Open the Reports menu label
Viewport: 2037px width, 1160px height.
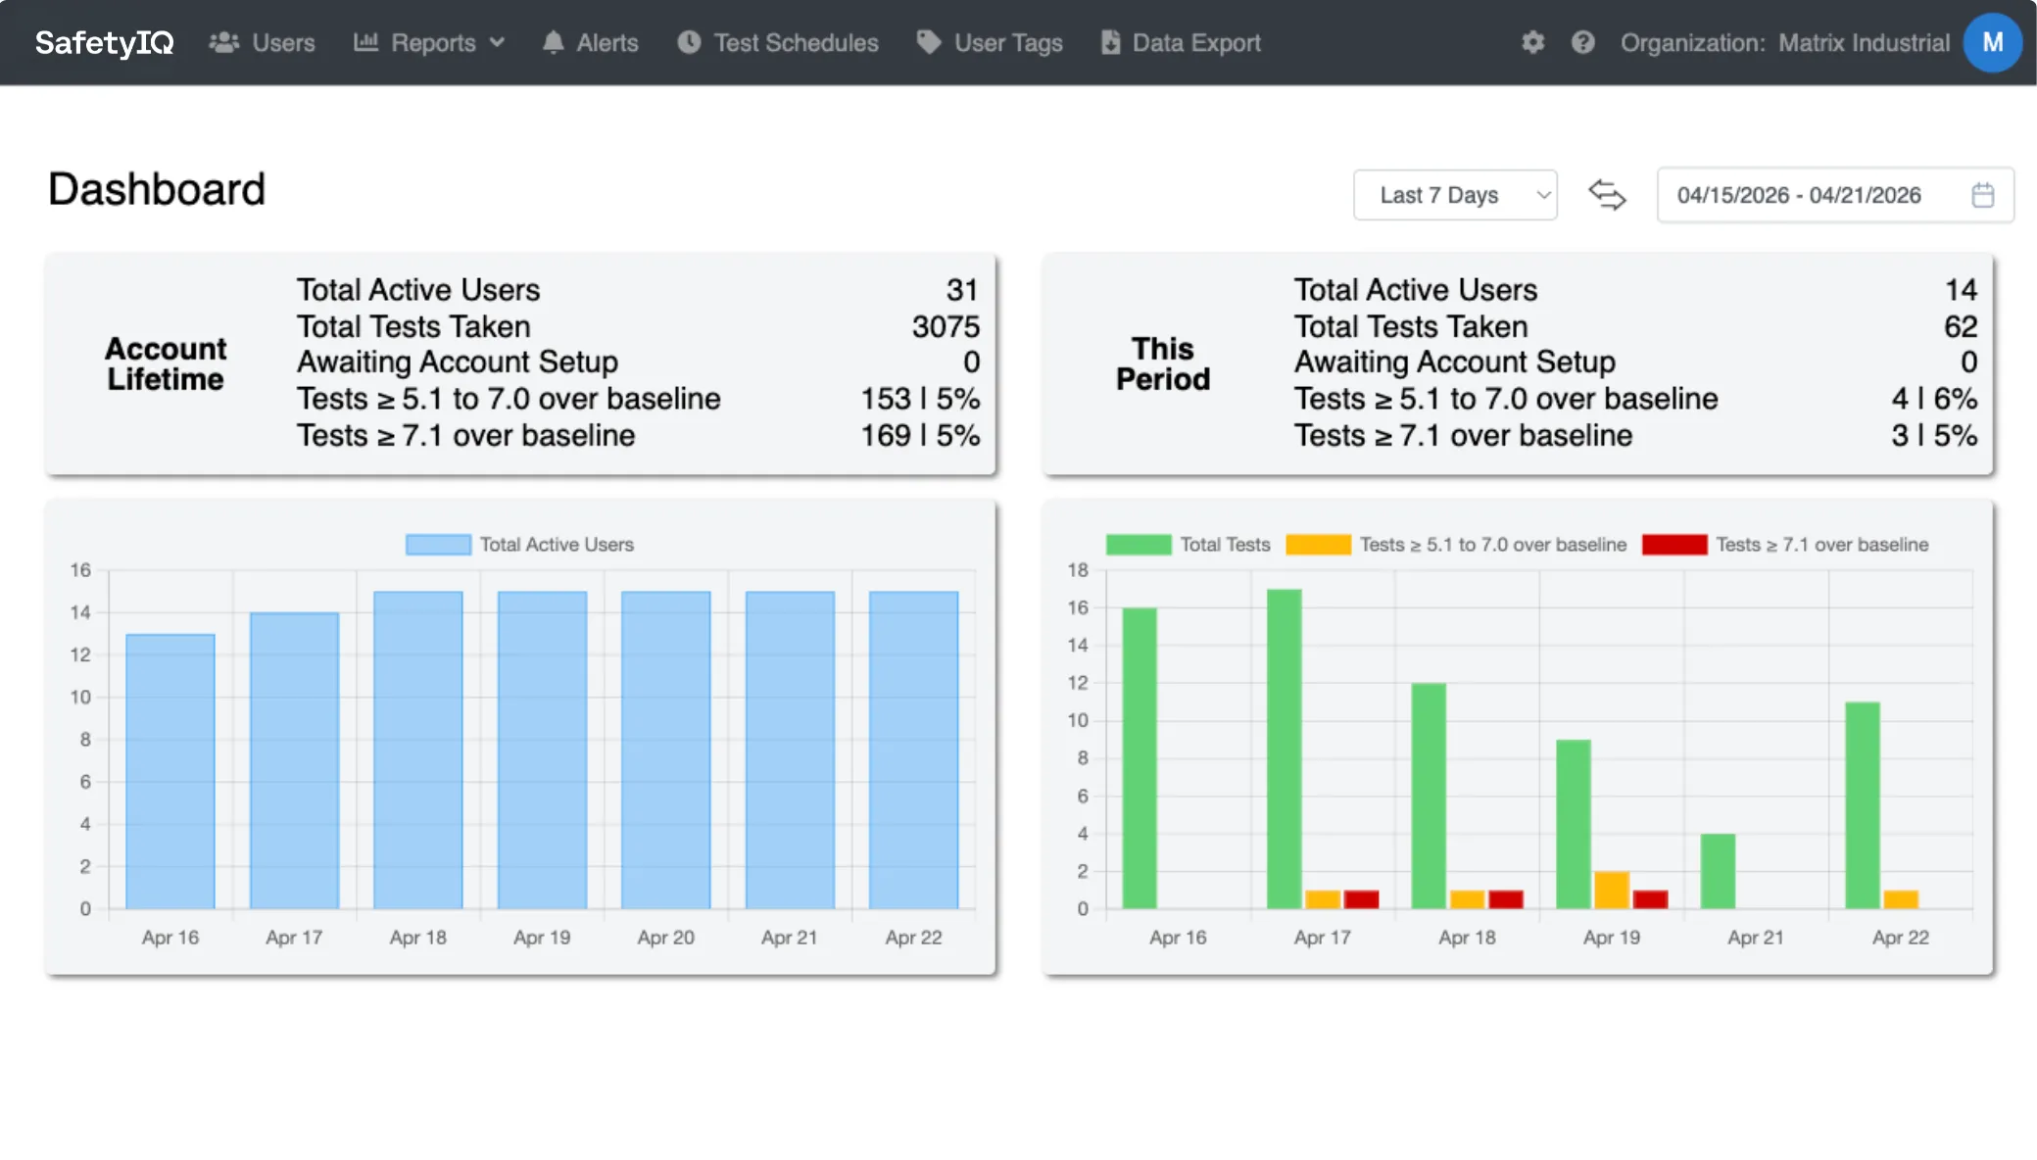(433, 43)
